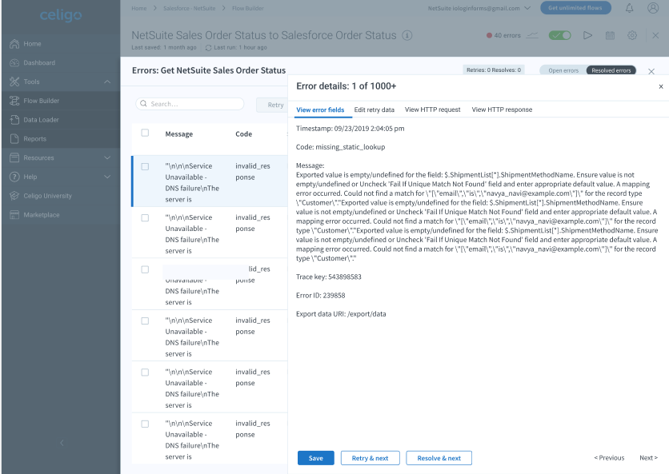
Task: Click the error Search input field
Action: coord(190,104)
